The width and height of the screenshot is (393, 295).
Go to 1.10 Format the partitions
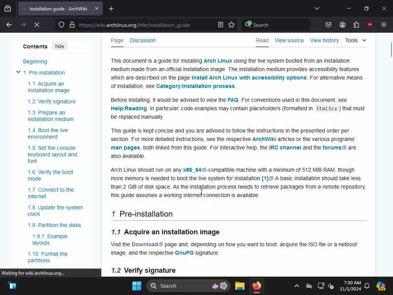pyautogui.click(x=48, y=257)
